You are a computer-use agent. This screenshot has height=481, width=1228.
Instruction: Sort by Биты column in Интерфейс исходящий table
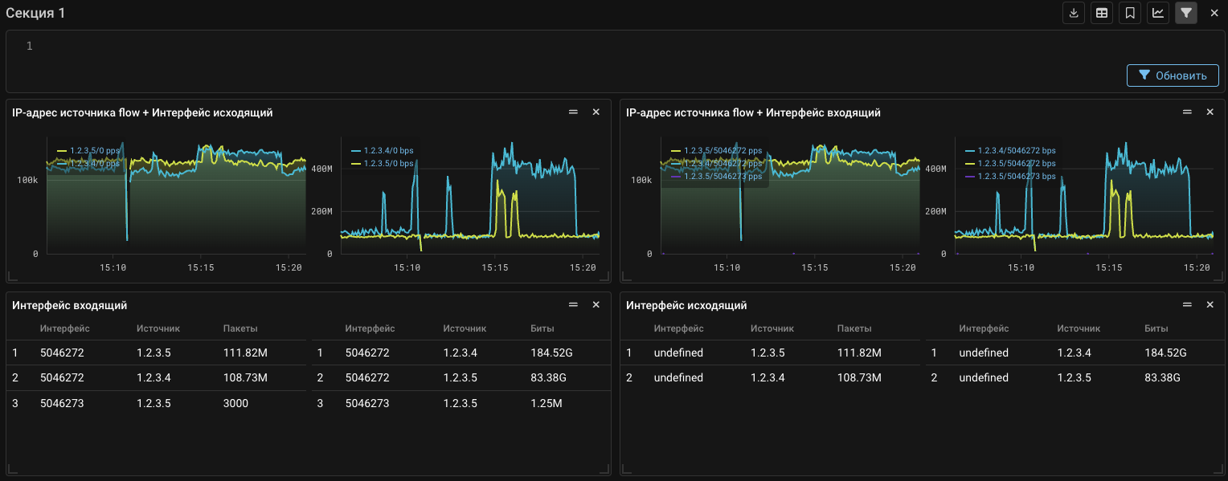[x=1156, y=328]
